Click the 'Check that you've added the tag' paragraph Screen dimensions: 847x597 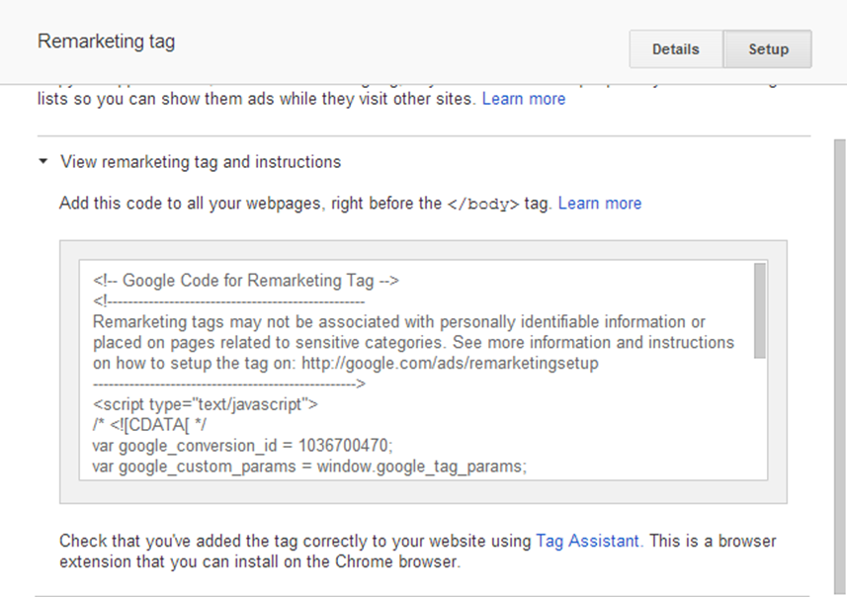[x=296, y=541]
